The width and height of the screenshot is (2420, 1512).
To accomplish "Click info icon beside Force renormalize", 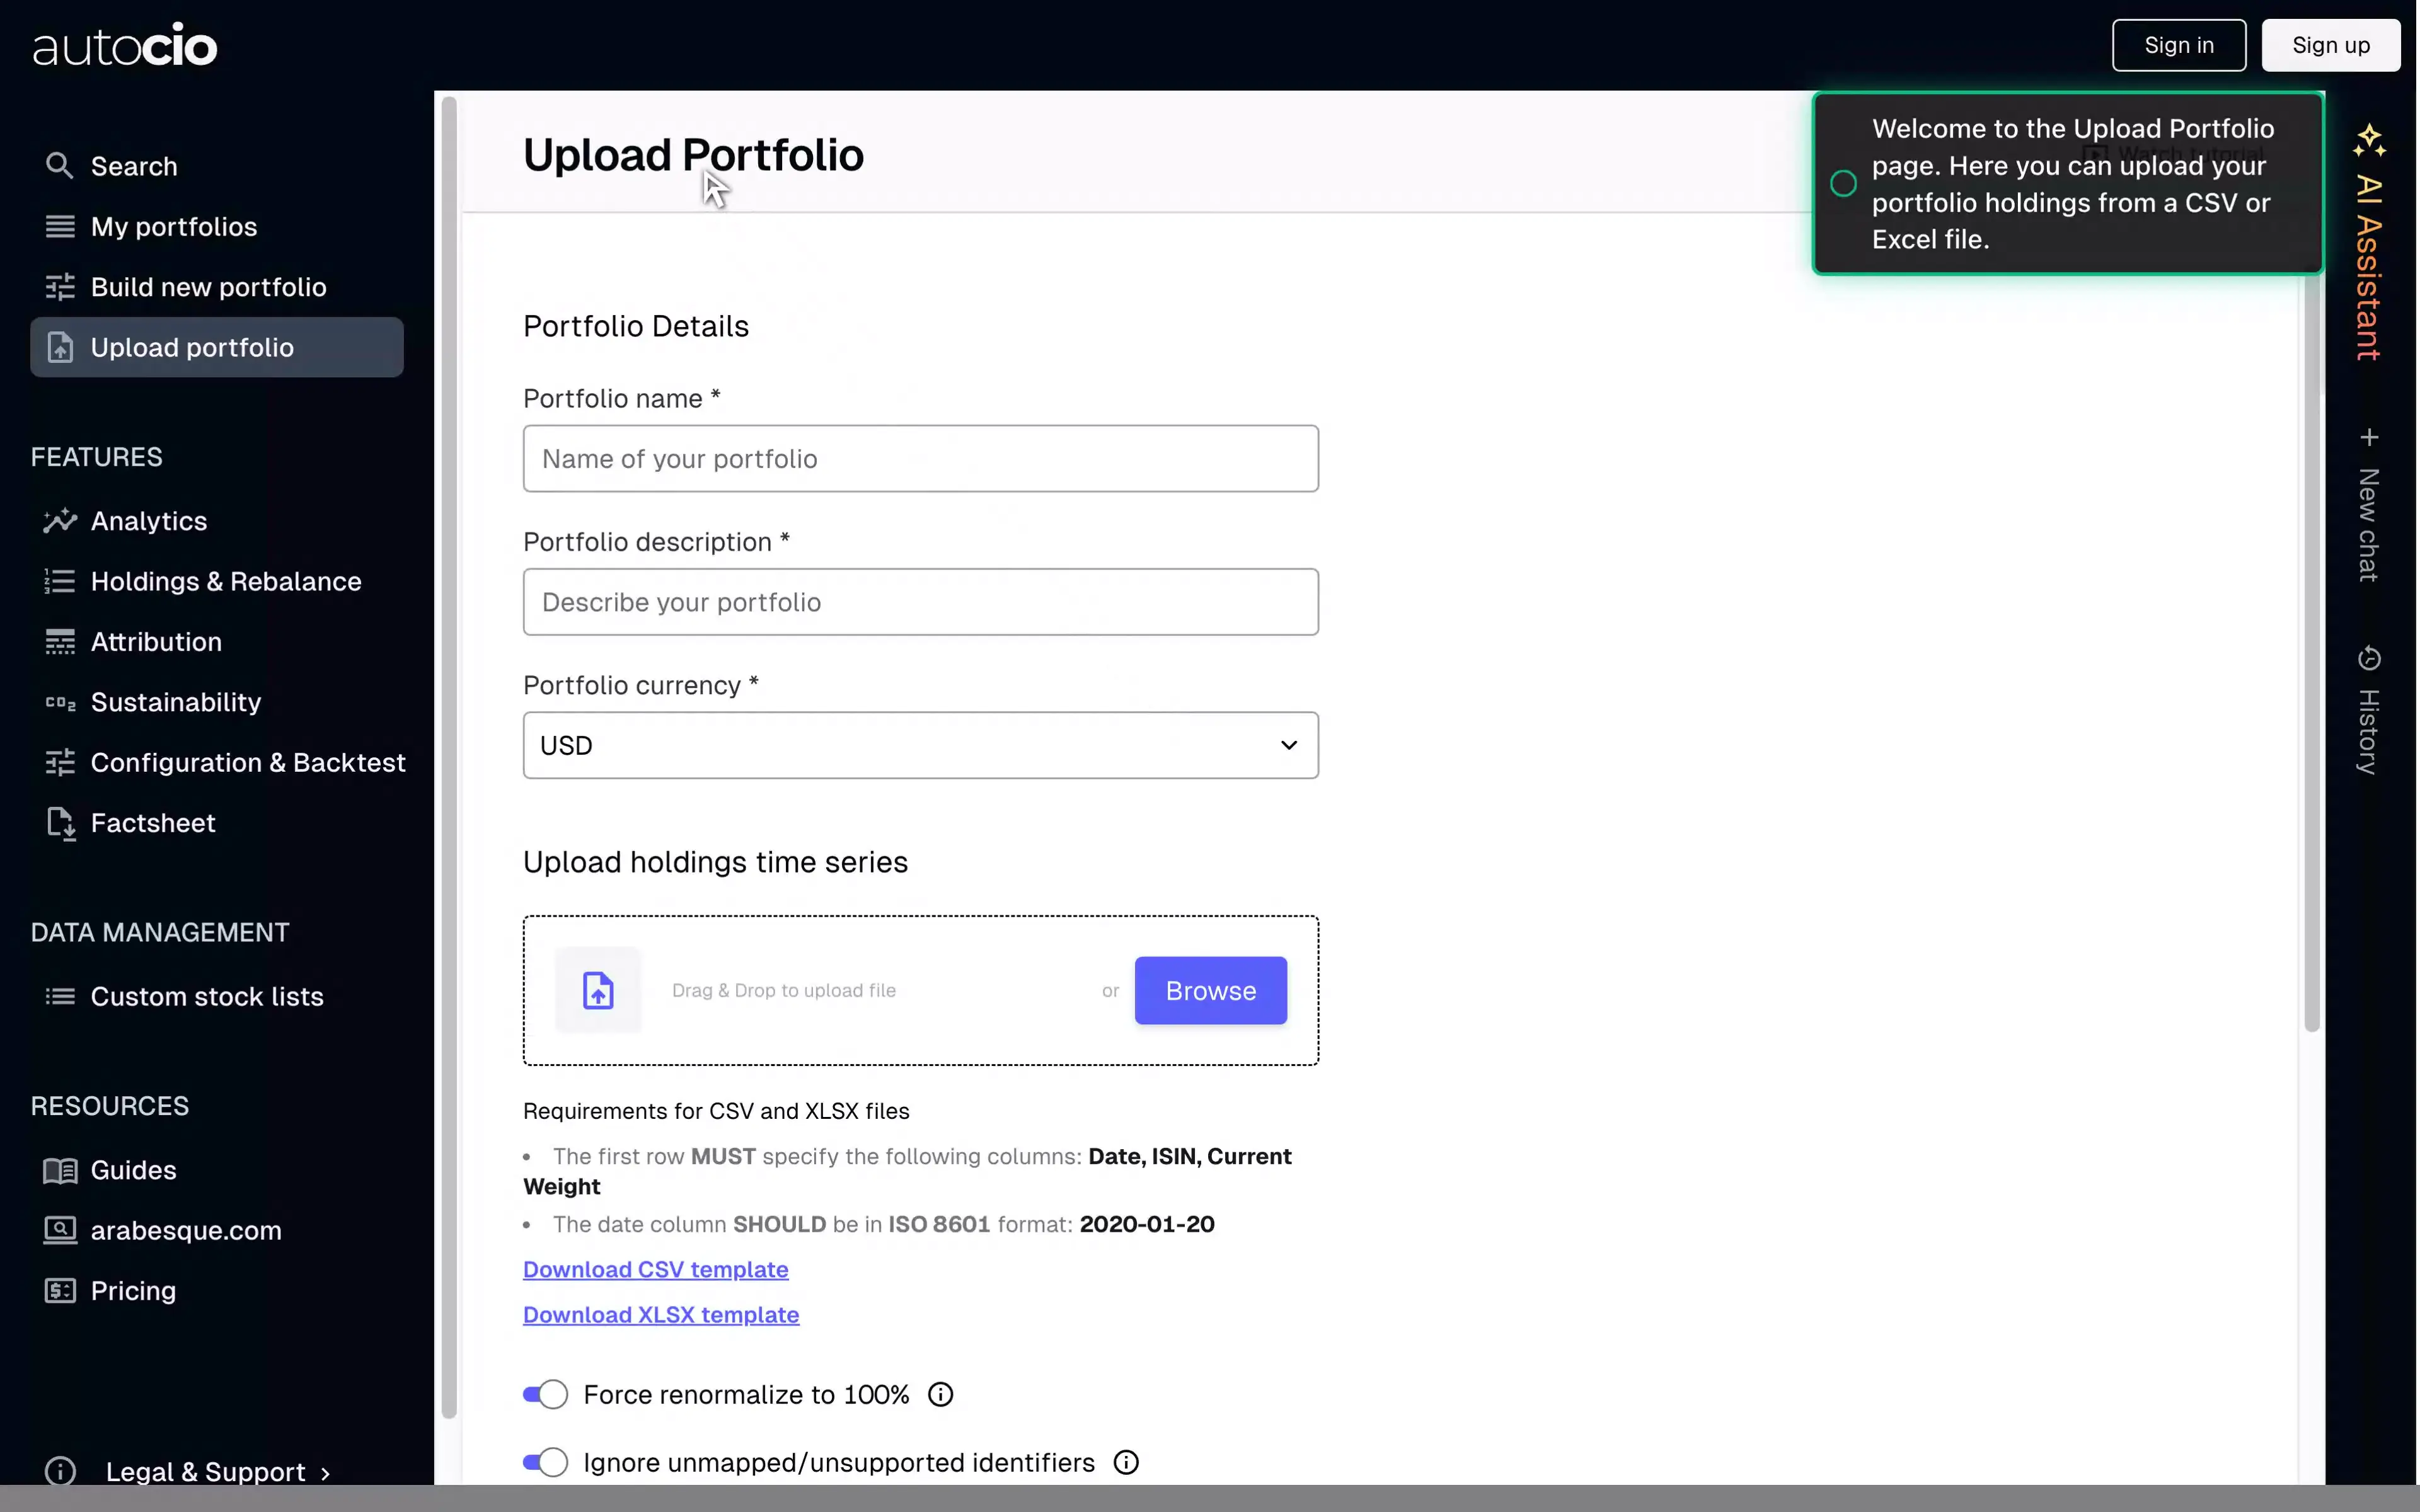I will (940, 1394).
